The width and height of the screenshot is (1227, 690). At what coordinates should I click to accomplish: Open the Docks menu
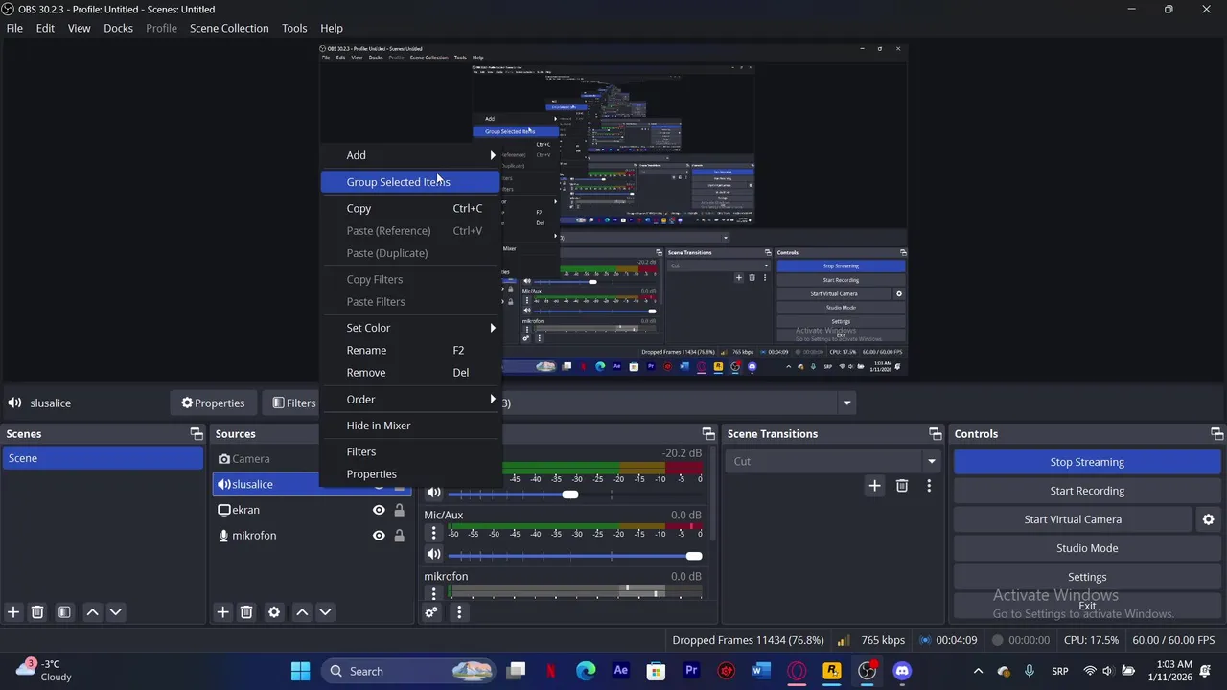(x=118, y=28)
